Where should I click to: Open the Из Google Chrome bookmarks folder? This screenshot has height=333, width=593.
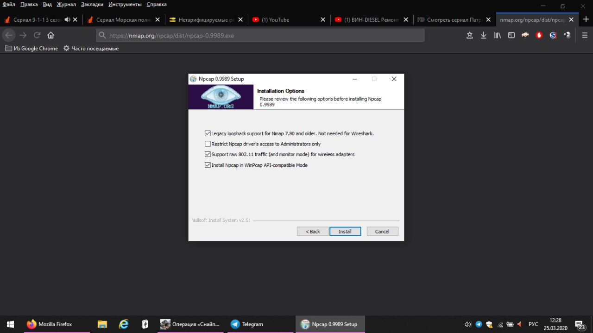(x=32, y=49)
